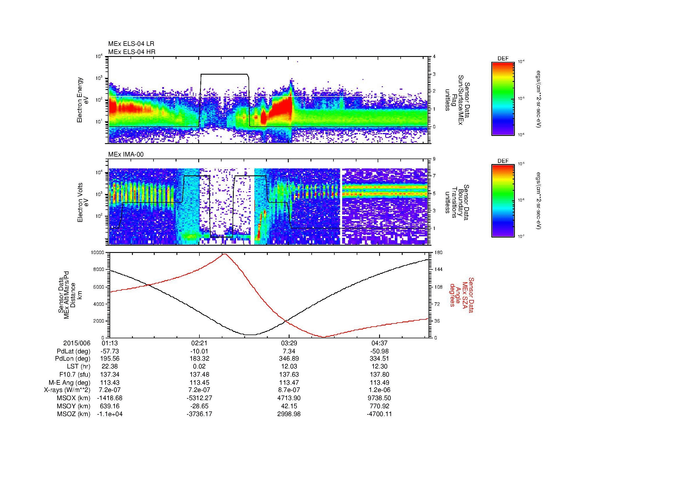Click MSOX value '-5312.27'
680x480 pixels.
[x=199, y=398]
